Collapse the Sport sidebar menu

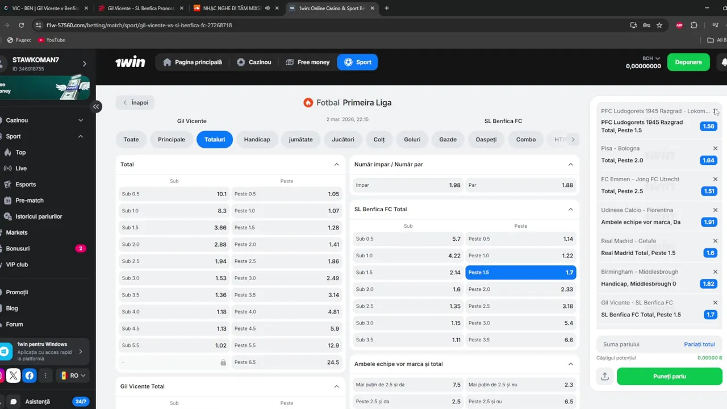[x=80, y=136]
